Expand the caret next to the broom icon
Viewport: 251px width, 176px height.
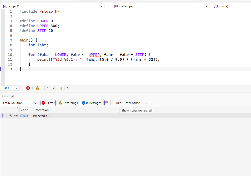(68, 88)
